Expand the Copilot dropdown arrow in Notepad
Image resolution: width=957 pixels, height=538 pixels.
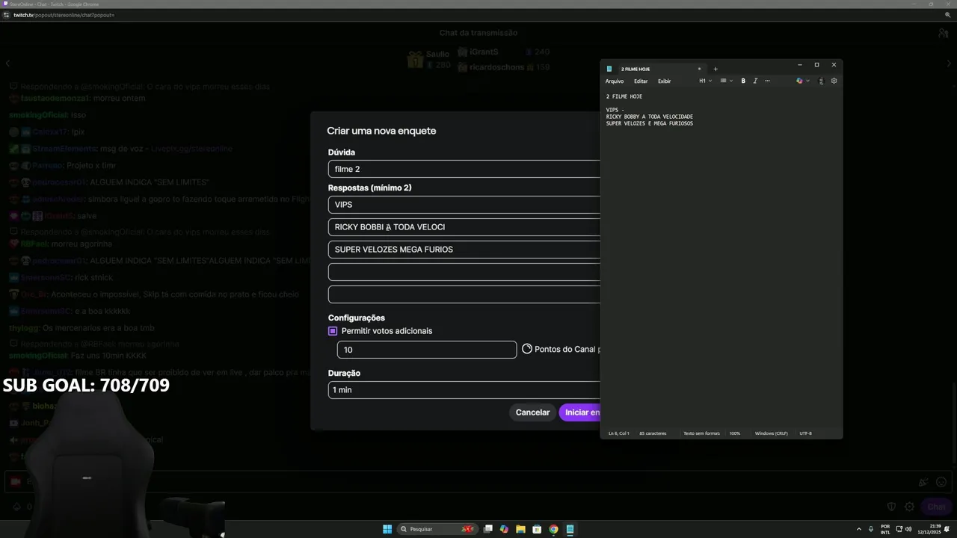(x=807, y=81)
